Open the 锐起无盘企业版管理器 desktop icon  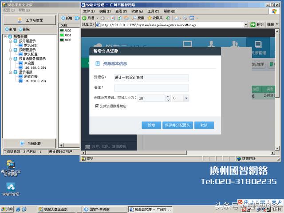pyautogui.click(x=11, y=168)
